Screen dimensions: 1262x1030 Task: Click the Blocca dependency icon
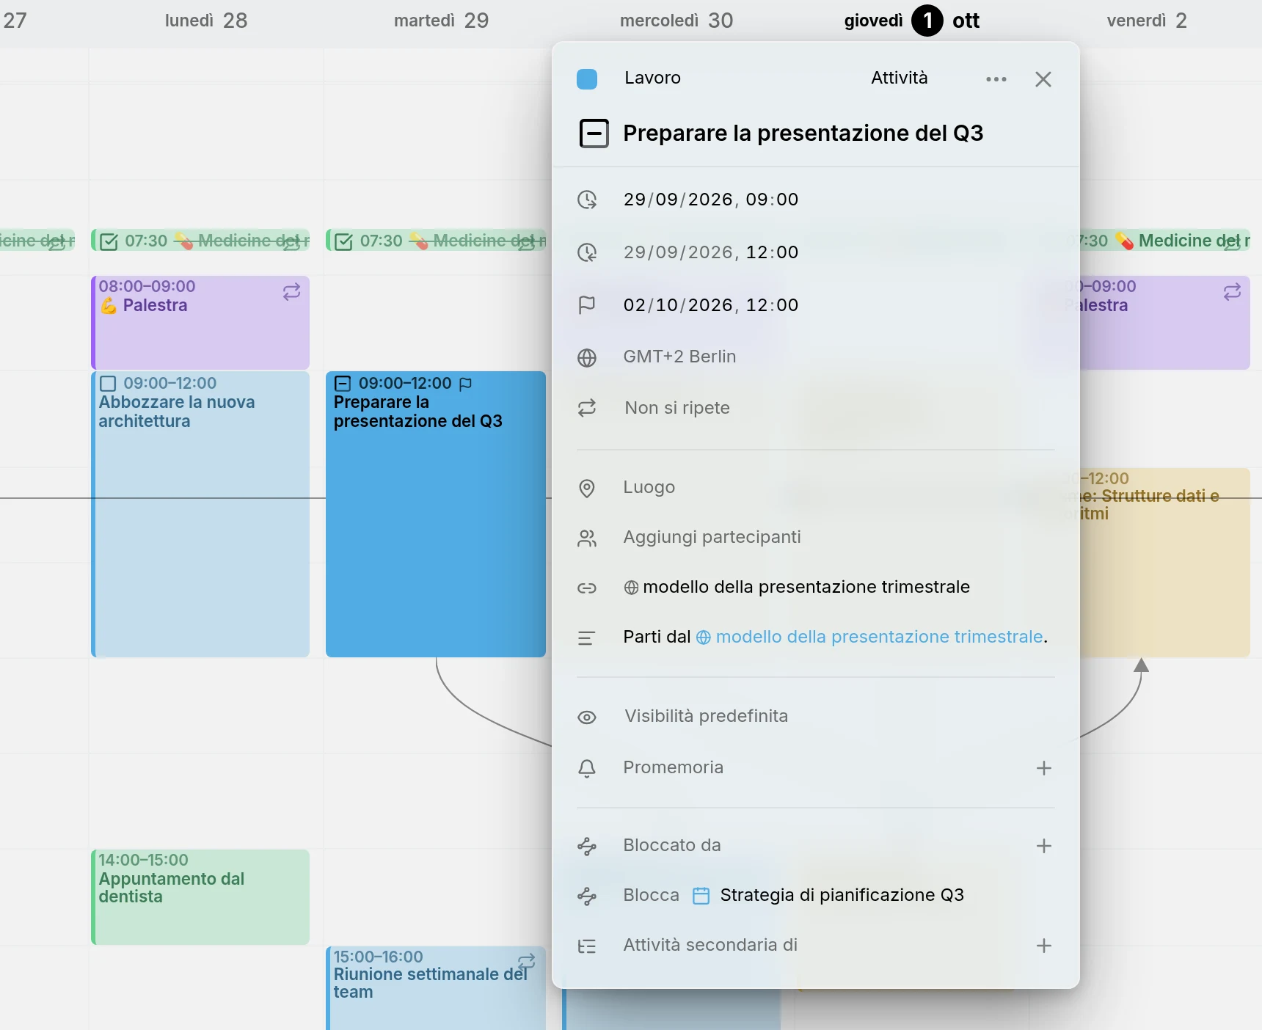[x=587, y=896]
